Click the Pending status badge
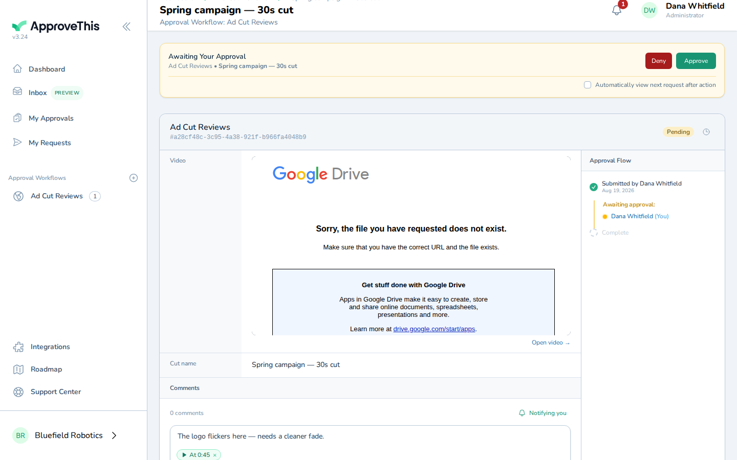 coord(678,132)
